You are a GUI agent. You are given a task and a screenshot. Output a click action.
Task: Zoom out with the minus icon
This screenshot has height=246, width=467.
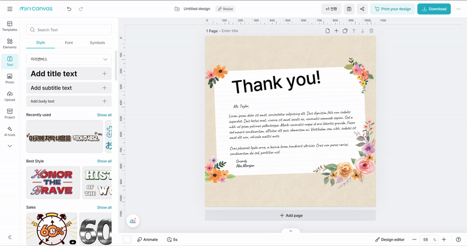click(414, 240)
